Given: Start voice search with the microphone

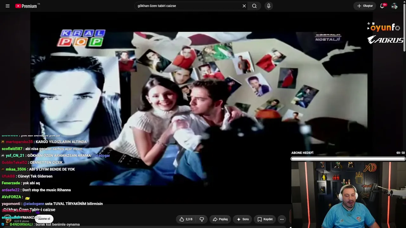Looking at the screenshot, I should pos(269,6).
